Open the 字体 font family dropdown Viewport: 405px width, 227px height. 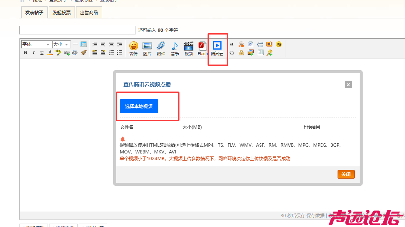pyautogui.click(x=36, y=44)
